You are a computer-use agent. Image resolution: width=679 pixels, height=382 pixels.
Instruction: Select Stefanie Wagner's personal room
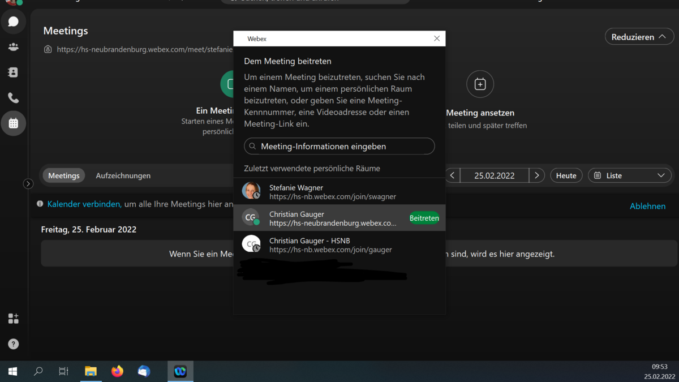click(339, 192)
